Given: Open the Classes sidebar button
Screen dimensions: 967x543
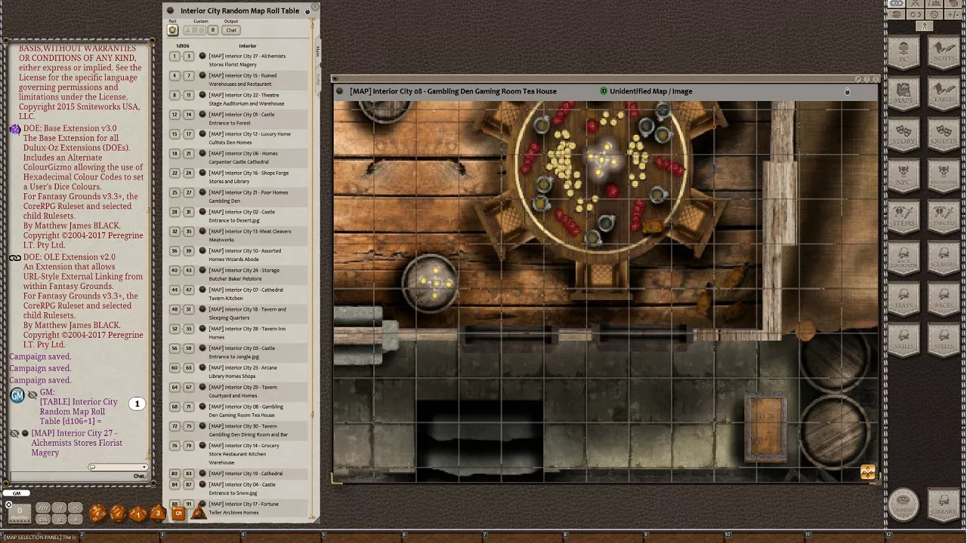Looking at the screenshot, I should click(x=944, y=259).
